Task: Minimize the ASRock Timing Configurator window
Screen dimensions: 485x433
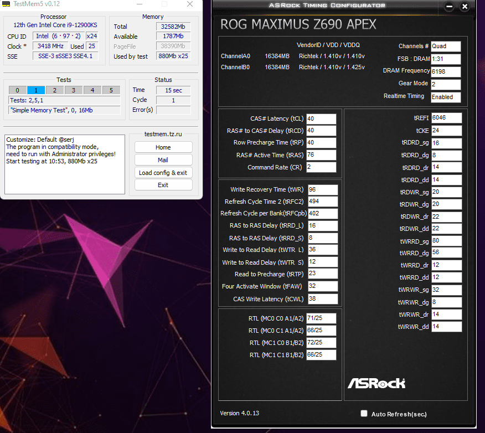Action: [449, 7]
